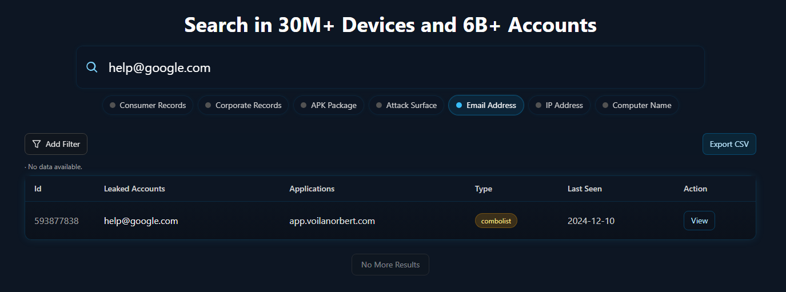Click the app.voilanorbert.com application entry
This screenshot has height=292, width=786.
click(332, 221)
